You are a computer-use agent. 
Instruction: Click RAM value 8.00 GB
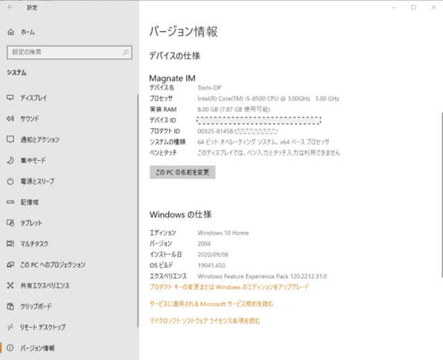[234, 109]
